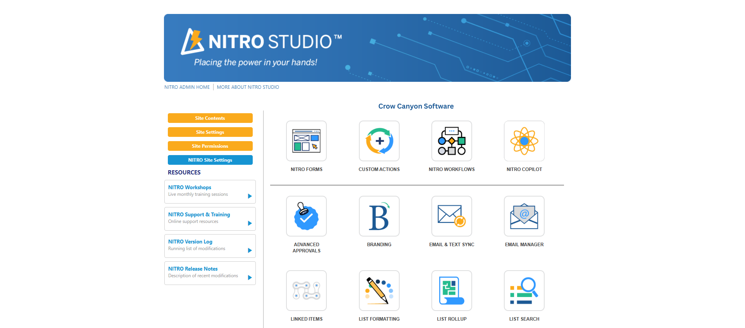This screenshot has width=745, height=328.
Task: Click 'Live monthly training sessions' text
Action: point(198,194)
